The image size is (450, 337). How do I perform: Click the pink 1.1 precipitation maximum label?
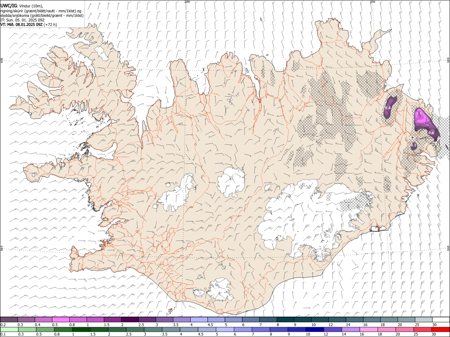coord(419,114)
